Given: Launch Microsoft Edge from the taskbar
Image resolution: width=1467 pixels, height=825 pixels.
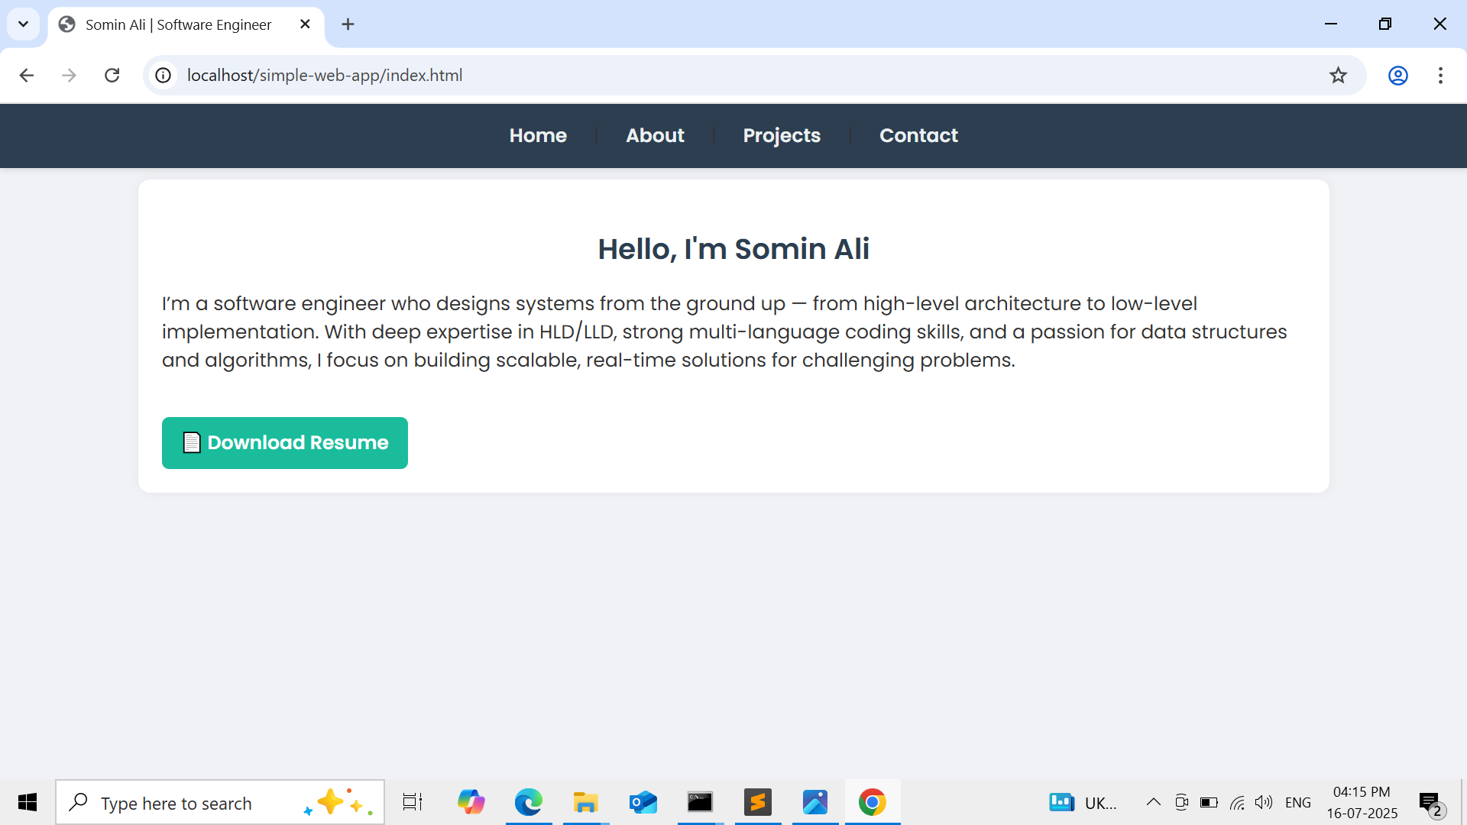Looking at the screenshot, I should pos(528,802).
